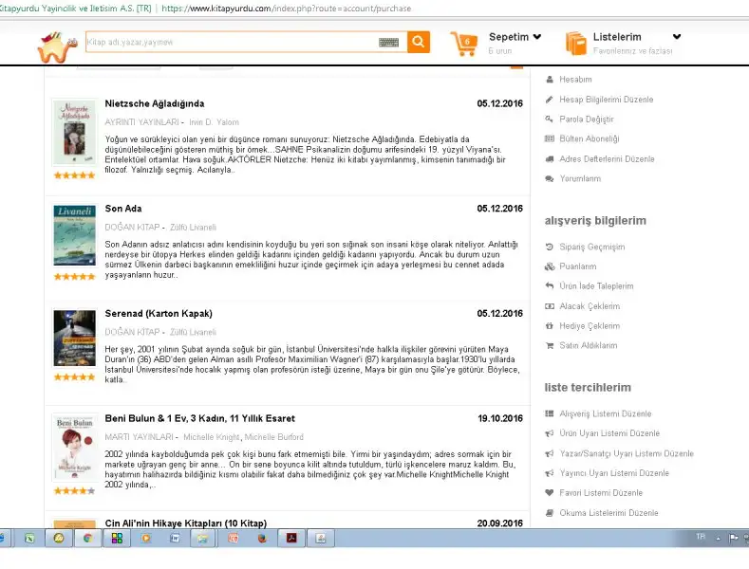Click the Adobe Reader taskbar icon
The height and width of the screenshot is (569, 749).
point(290,538)
